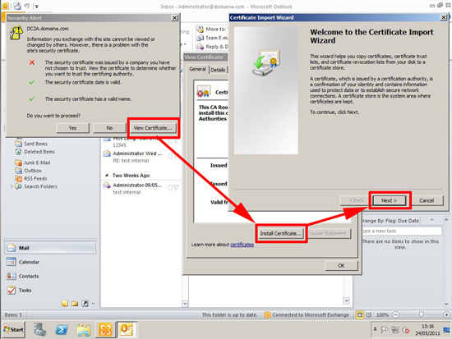Click No in the Security Alert dialog
Screen dimensions: 452x339
(x=109, y=128)
